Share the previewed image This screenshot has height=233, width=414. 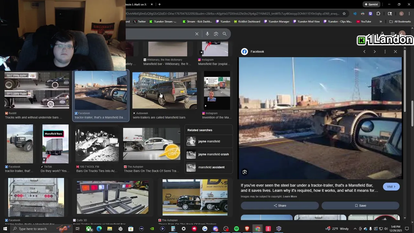click(280, 205)
